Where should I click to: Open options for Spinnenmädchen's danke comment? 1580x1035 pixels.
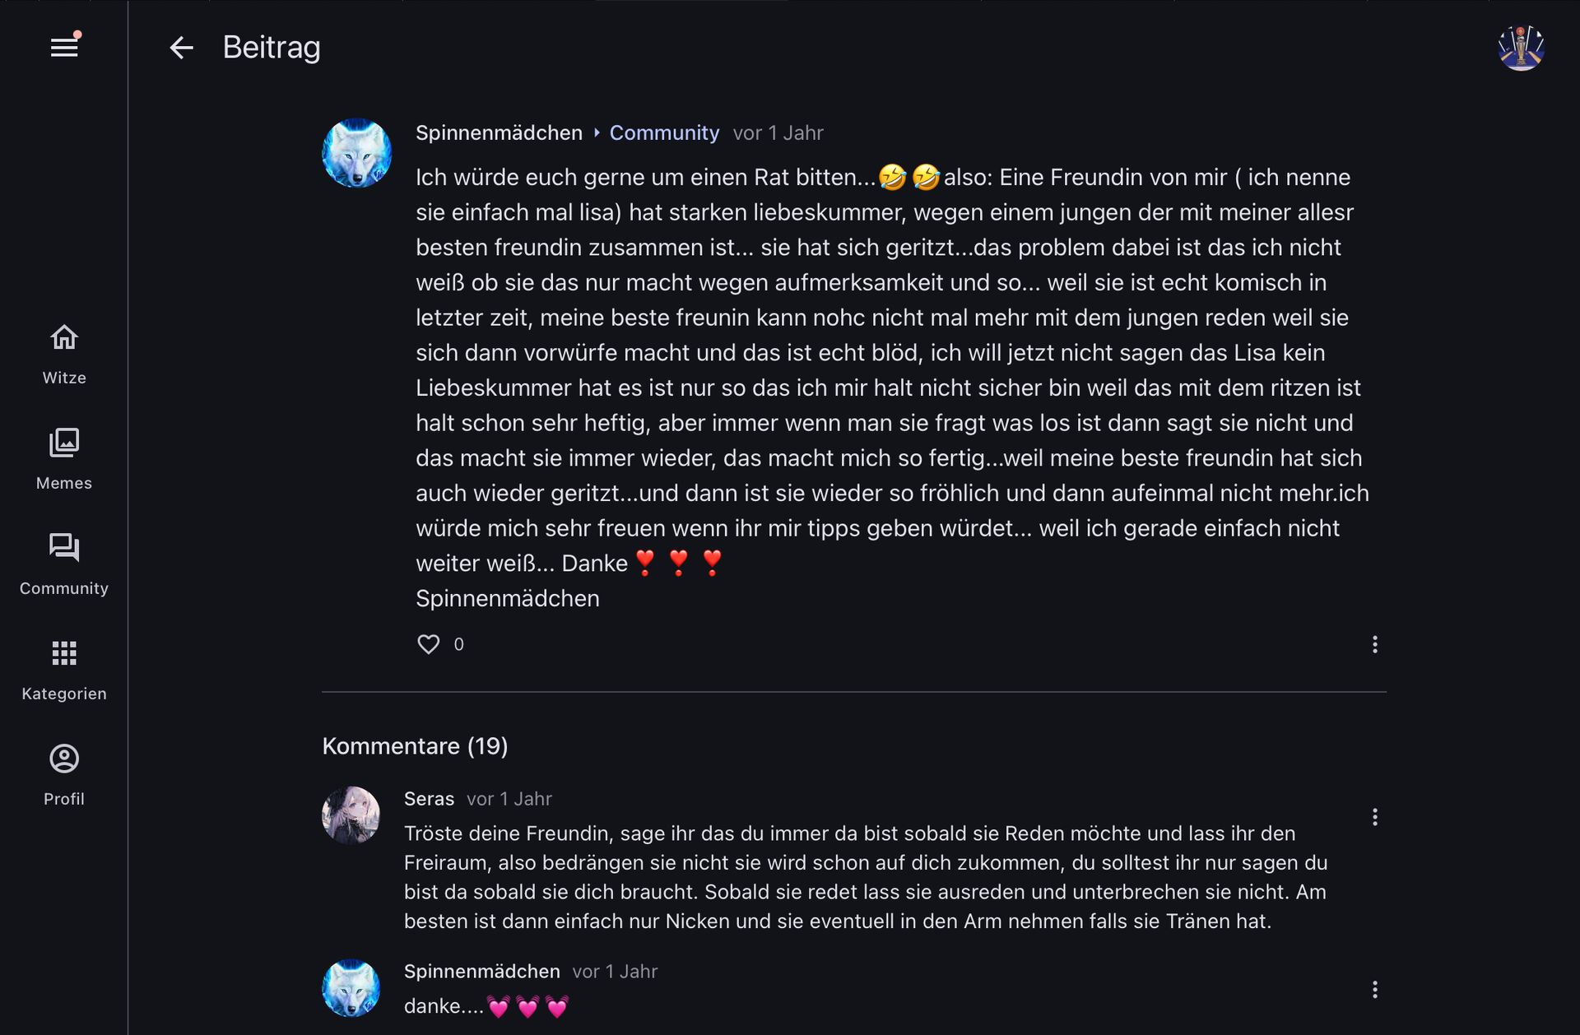pyautogui.click(x=1374, y=990)
